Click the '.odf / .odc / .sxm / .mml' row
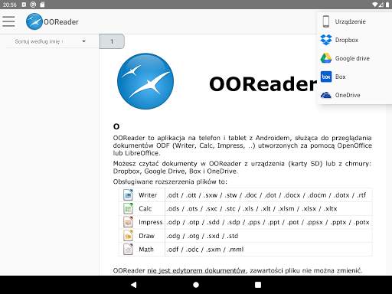The height and width of the screenshot is (294, 392). 205,249
